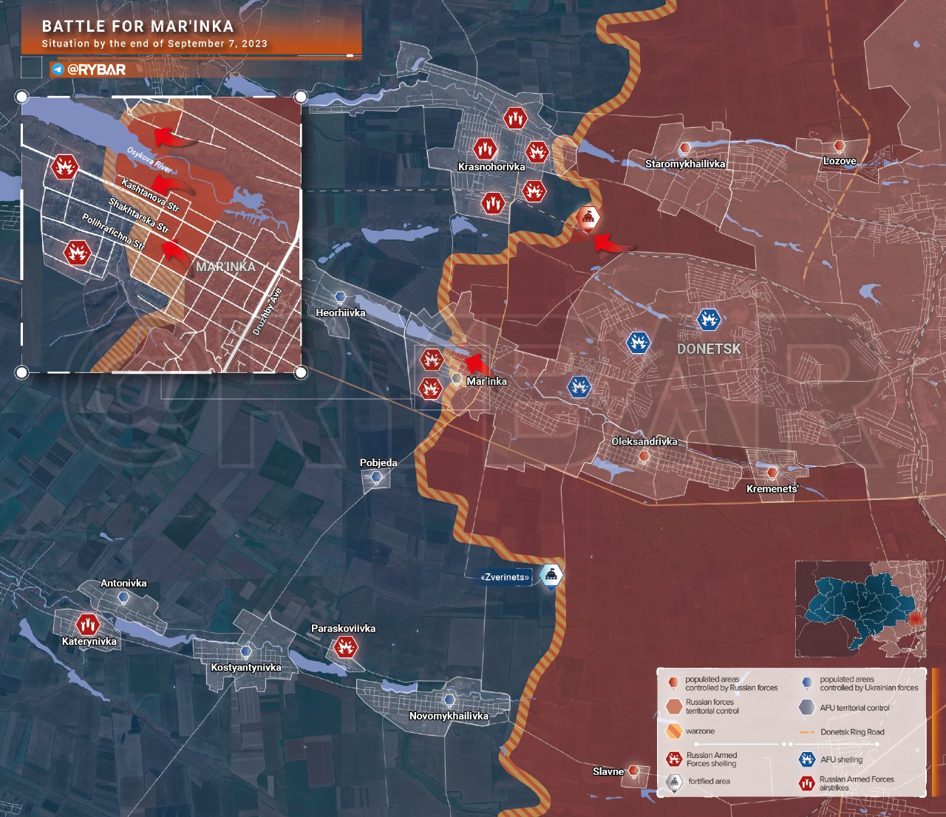This screenshot has width=946, height=817.
Task: Click the legend icon for Russian-controlled populated areas
Action: 673,683
